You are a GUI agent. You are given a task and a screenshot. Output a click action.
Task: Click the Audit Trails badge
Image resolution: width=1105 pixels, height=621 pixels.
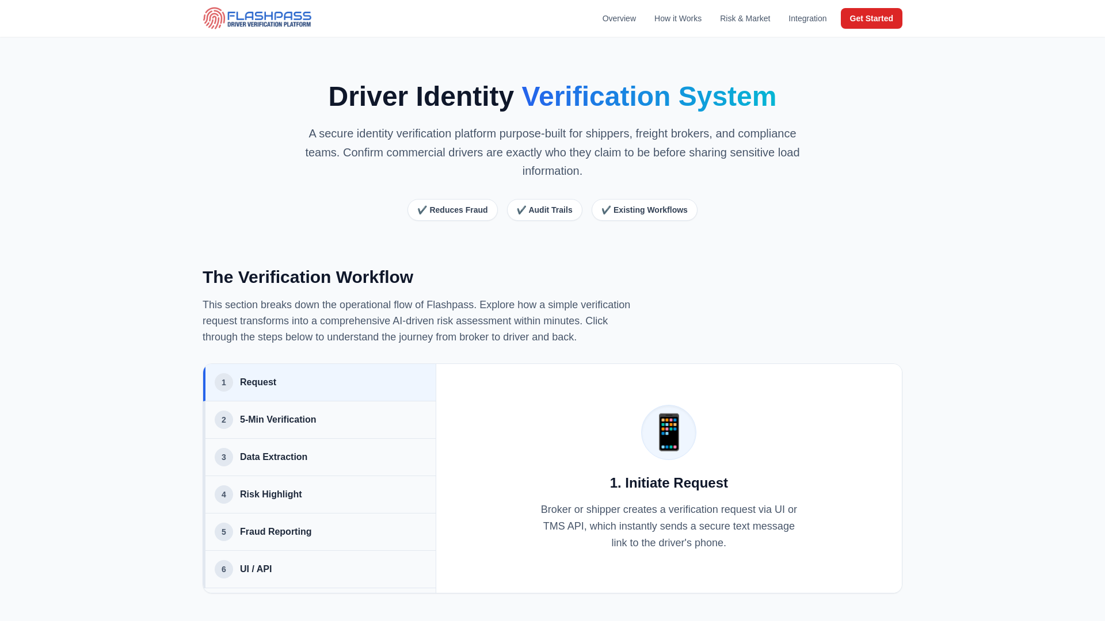(544, 210)
